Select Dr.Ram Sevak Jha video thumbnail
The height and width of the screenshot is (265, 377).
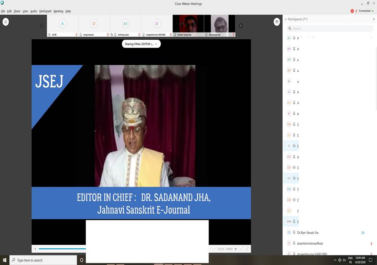point(188,26)
